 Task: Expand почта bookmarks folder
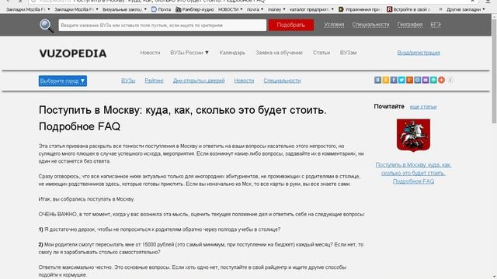[x=255, y=9]
